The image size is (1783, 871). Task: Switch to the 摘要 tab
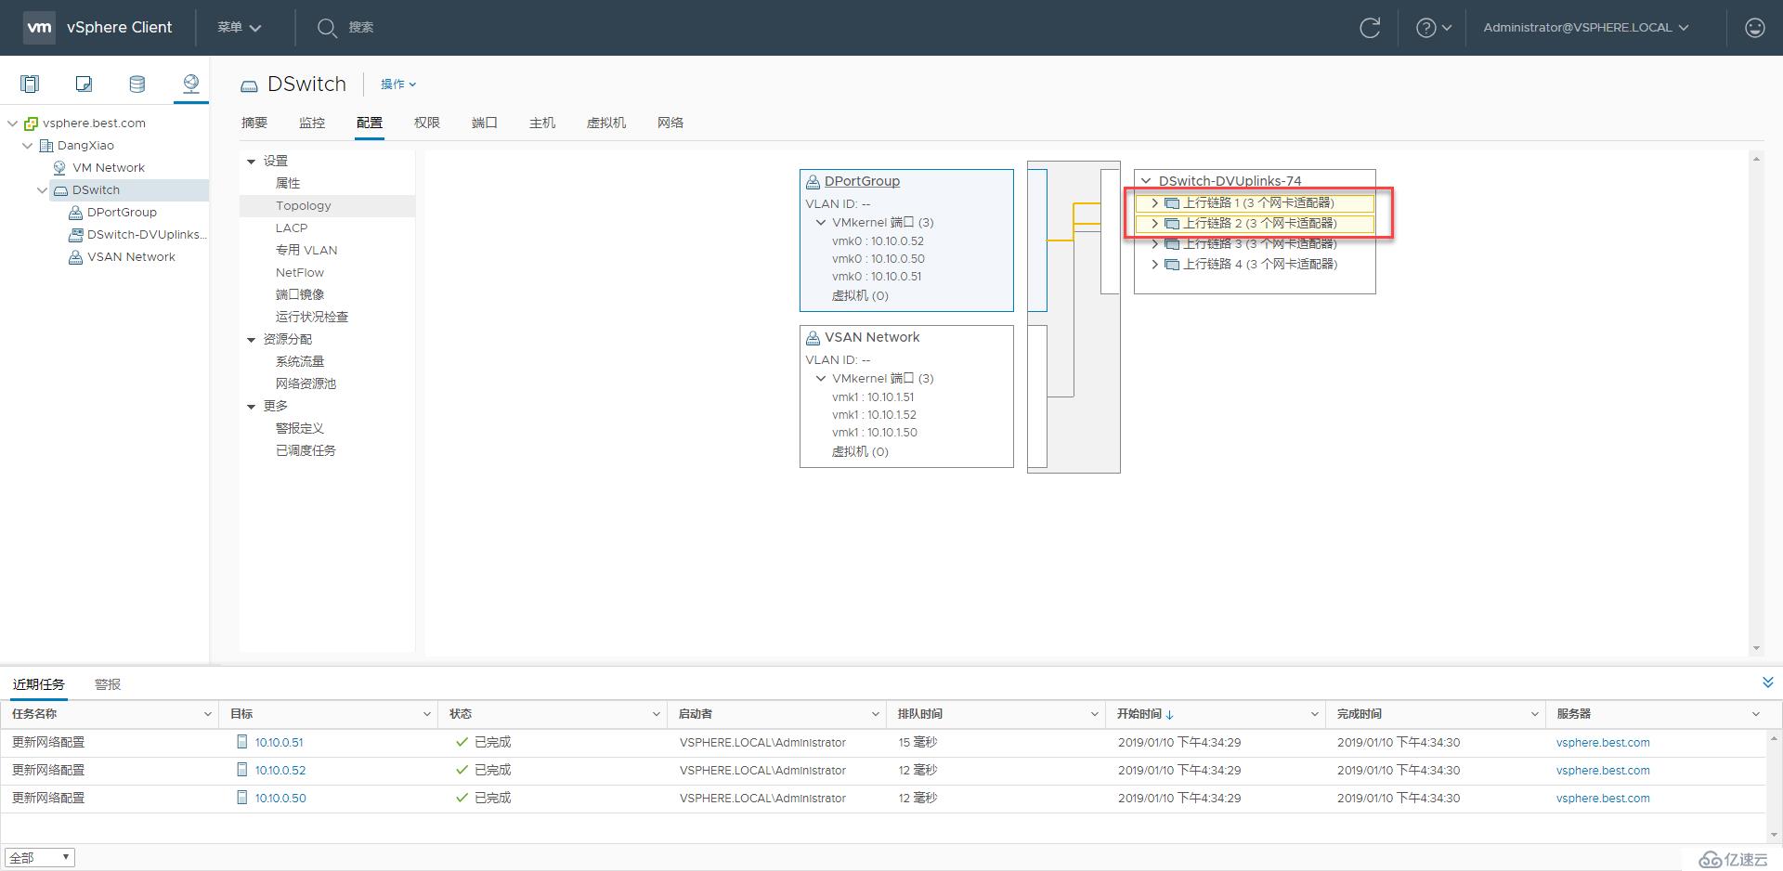pyautogui.click(x=254, y=123)
